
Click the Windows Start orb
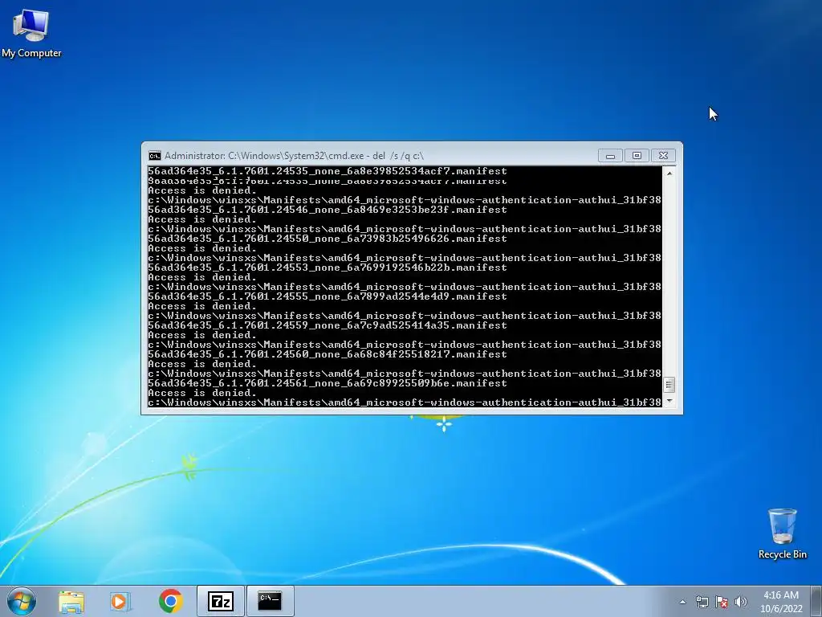tap(22, 601)
